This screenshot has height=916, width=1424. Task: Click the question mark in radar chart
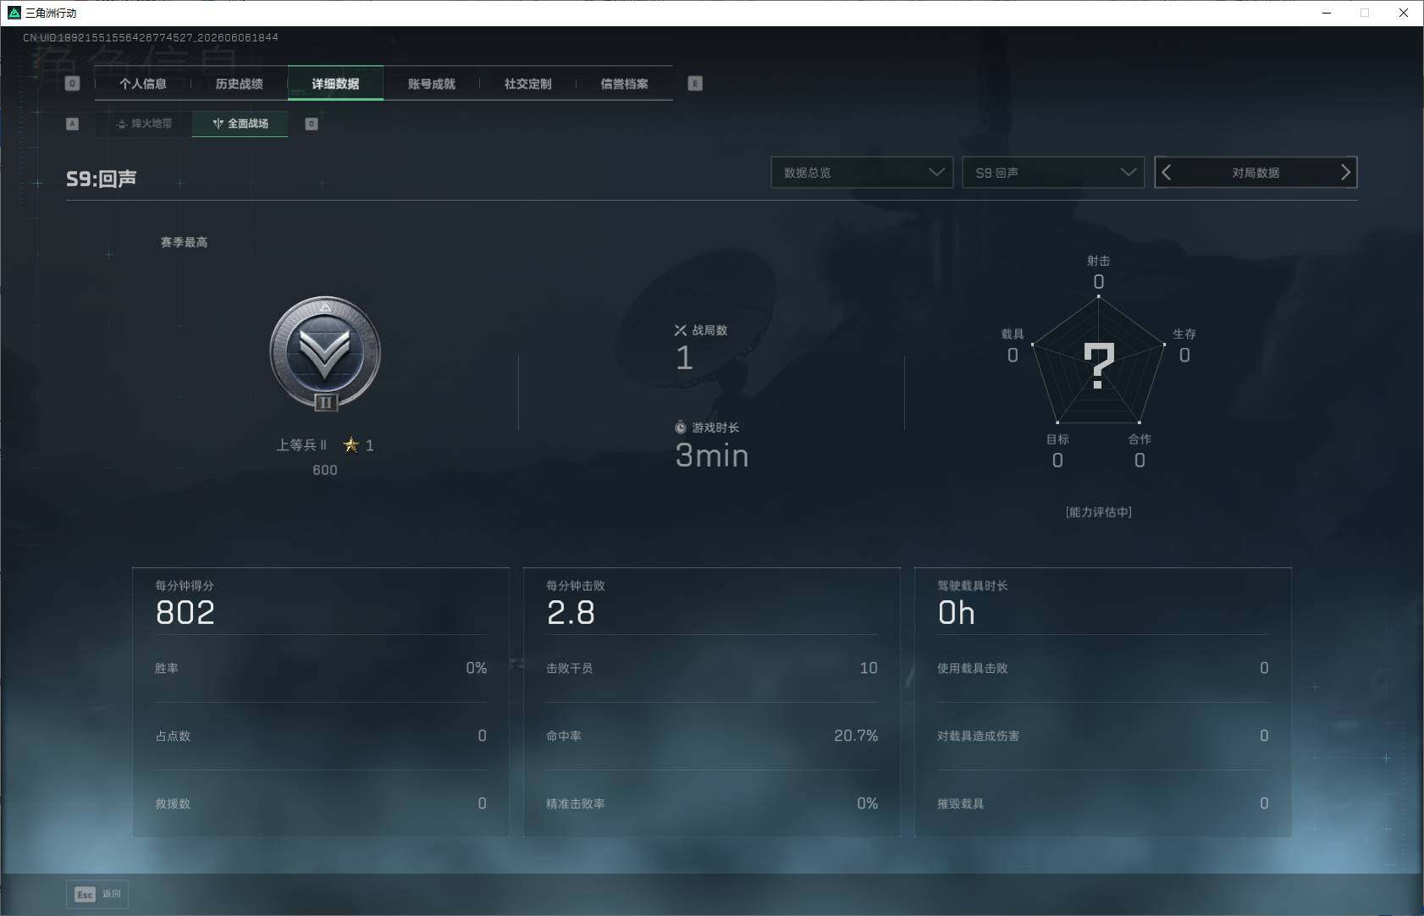click(x=1099, y=366)
